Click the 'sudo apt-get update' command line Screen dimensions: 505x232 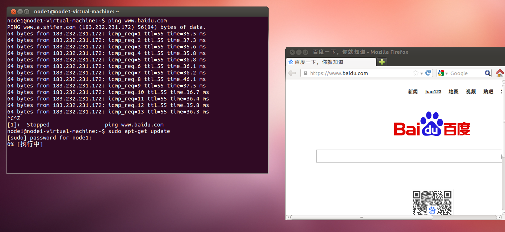click(89, 131)
